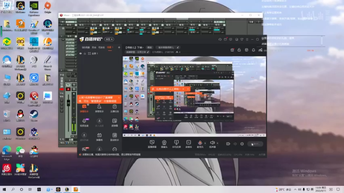
Task: Open the mail inbox icon with red dot
Action: [225, 39]
